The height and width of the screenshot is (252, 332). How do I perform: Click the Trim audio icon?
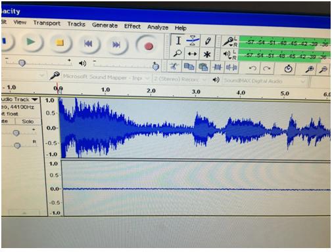tap(218, 68)
